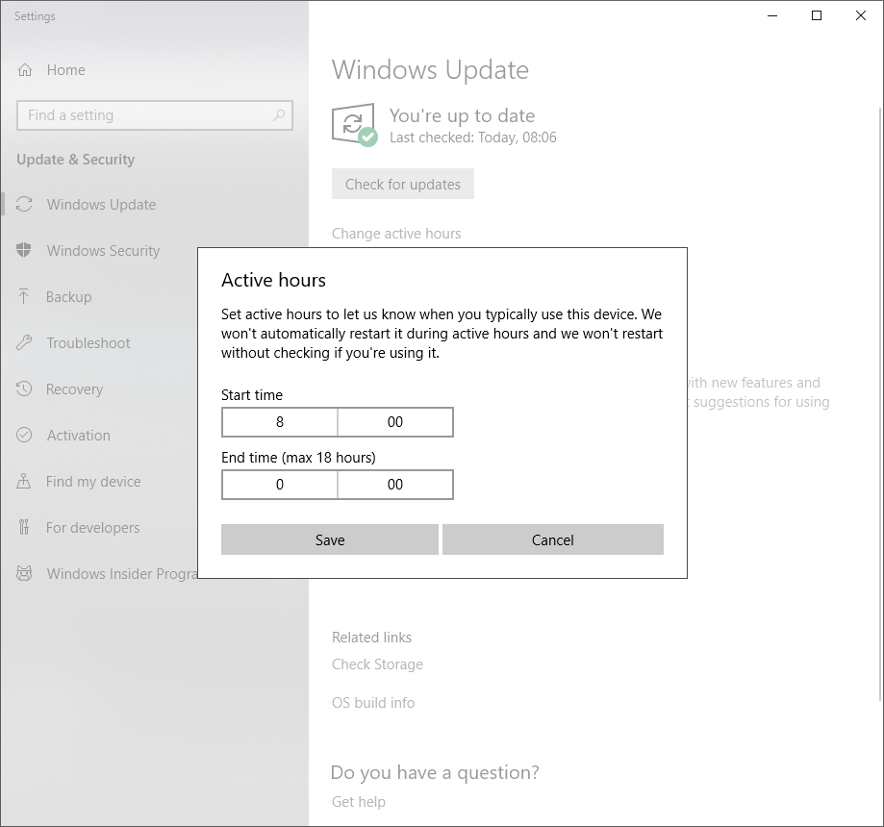Click the 'End time (max 18 hours)' label
Screen dimensions: 884x827
(298, 457)
